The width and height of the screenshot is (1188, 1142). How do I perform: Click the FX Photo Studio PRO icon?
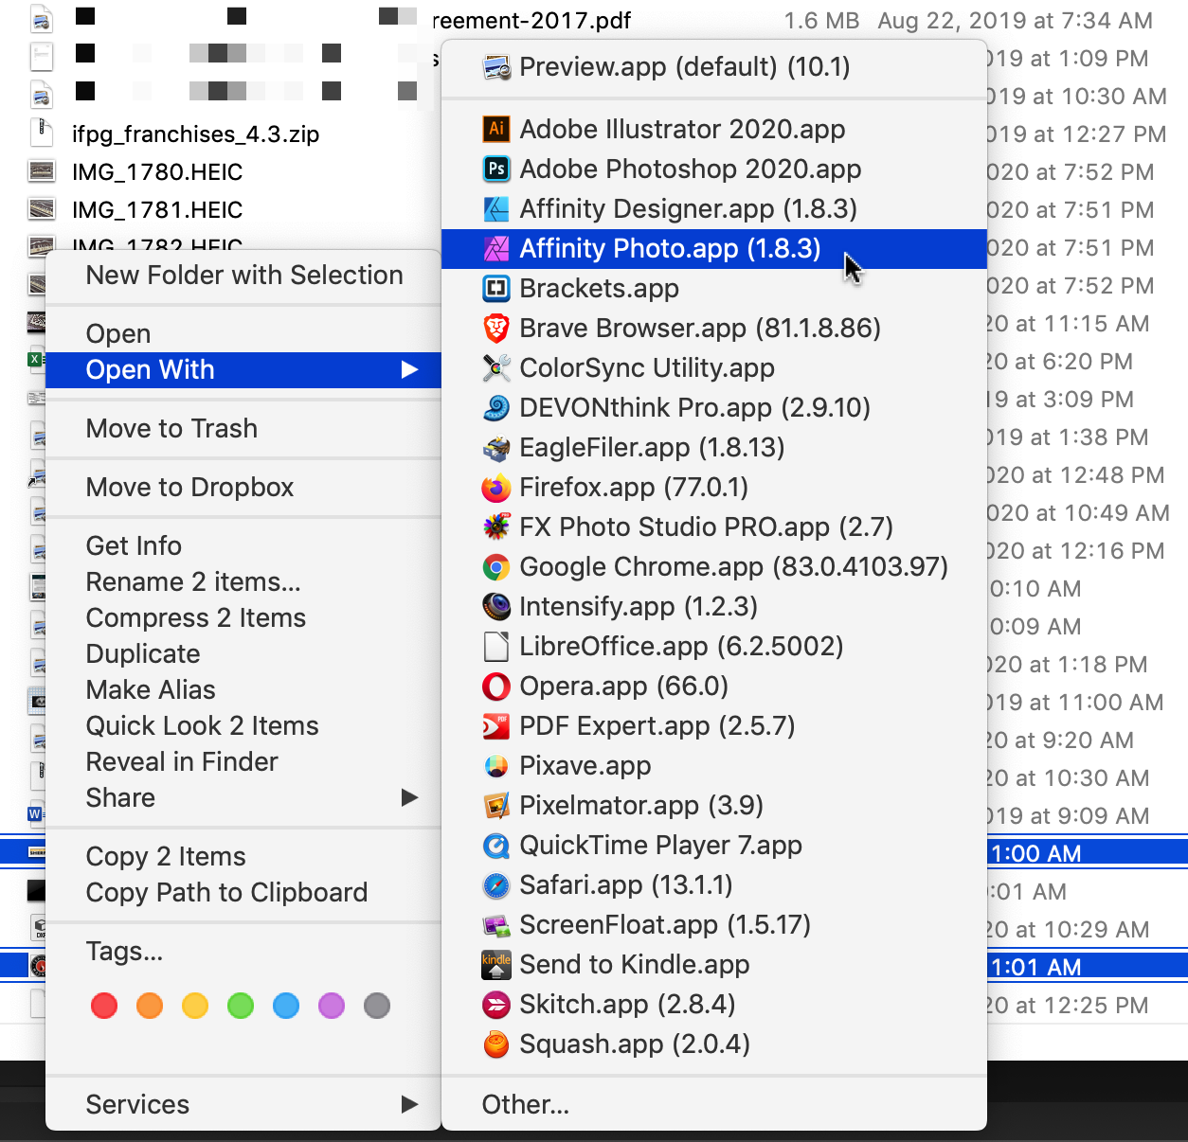496,527
